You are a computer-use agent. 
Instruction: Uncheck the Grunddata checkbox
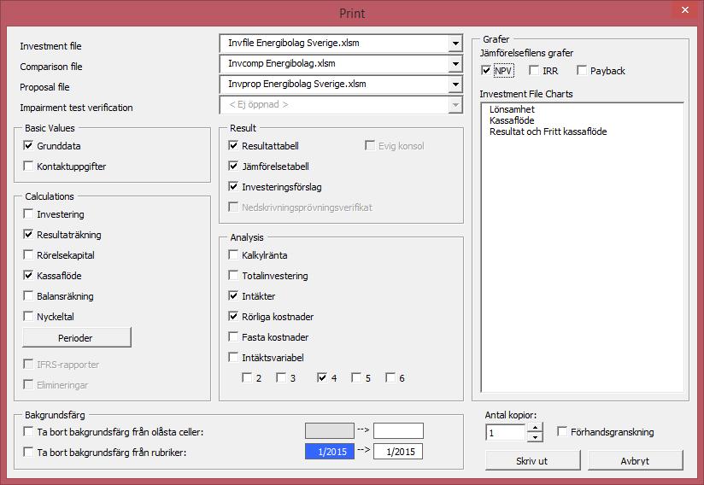point(28,145)
